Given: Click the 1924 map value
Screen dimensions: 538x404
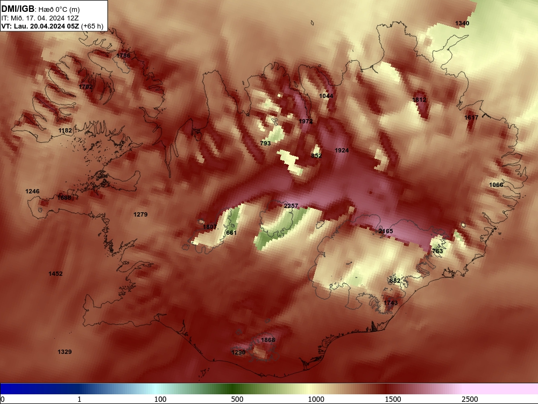Looking at the screenshot, I should (342, 150).
